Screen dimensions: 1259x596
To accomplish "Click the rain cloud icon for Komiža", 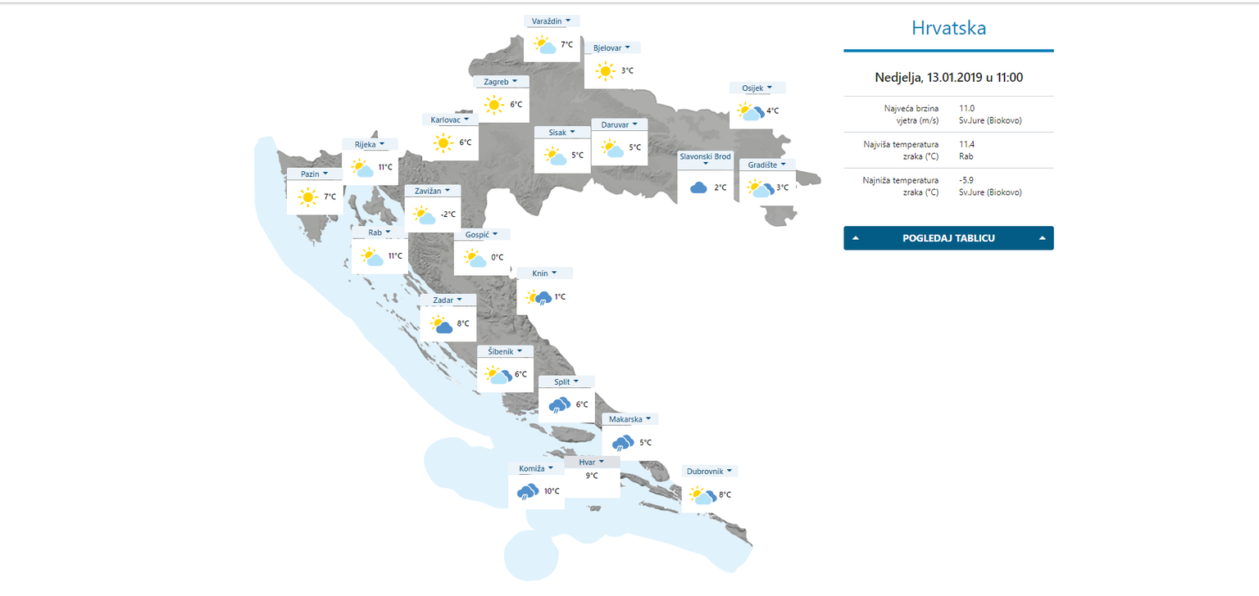I will [527, 492].
